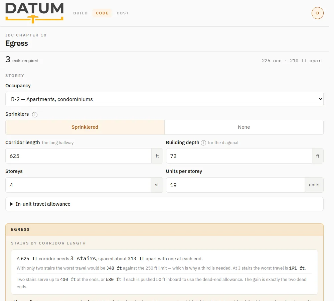Image resolution: width=334 pixels, height=301 pixels.
Task: Click the Corridor length input field
Action: coord(78,156)
